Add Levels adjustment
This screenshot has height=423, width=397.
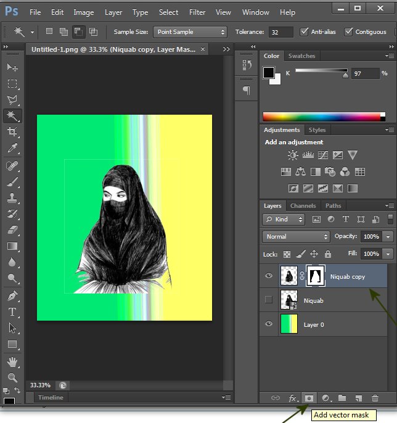coord(308,155)
